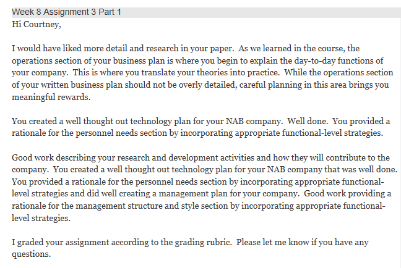401x268 pixels.
Task: Click the final 'level strategies.' line of third paragraph
Action: (41, 218)
